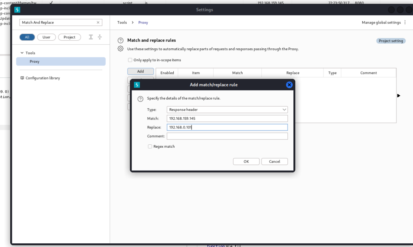
Task: Click Manage global settings
Action: 381,23
